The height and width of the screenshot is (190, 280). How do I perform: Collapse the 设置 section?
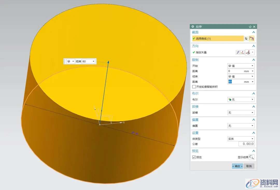[x=254, y=133]
